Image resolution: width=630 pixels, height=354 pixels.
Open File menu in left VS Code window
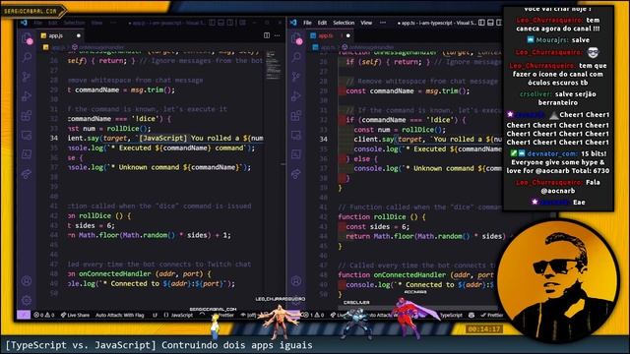coord(38,23)
